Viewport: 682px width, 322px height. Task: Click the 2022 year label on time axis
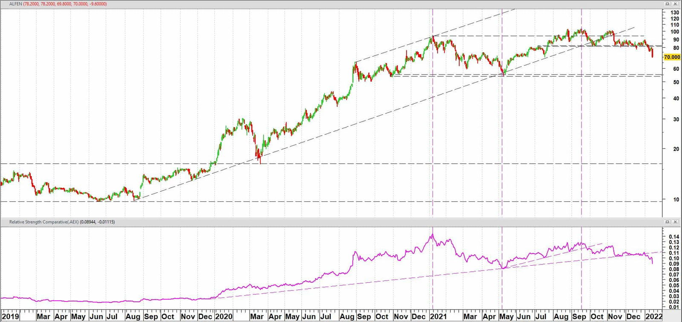tap(654, 316)
